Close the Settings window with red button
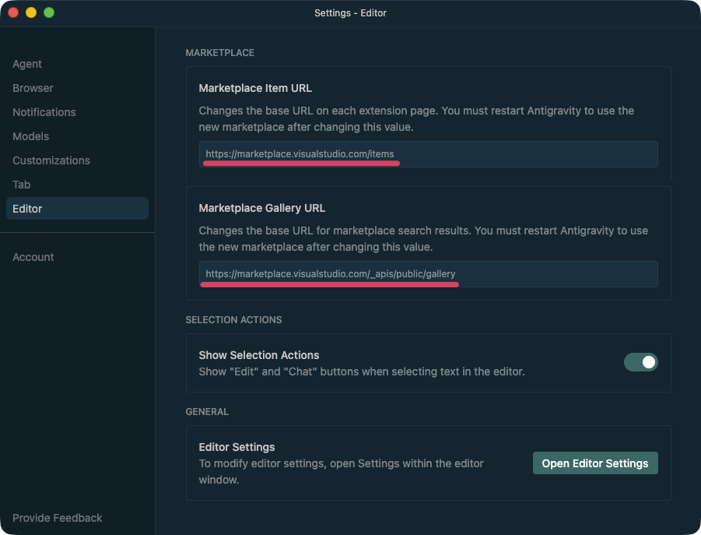Screen dimensions: 701x535 click(13, 12)
